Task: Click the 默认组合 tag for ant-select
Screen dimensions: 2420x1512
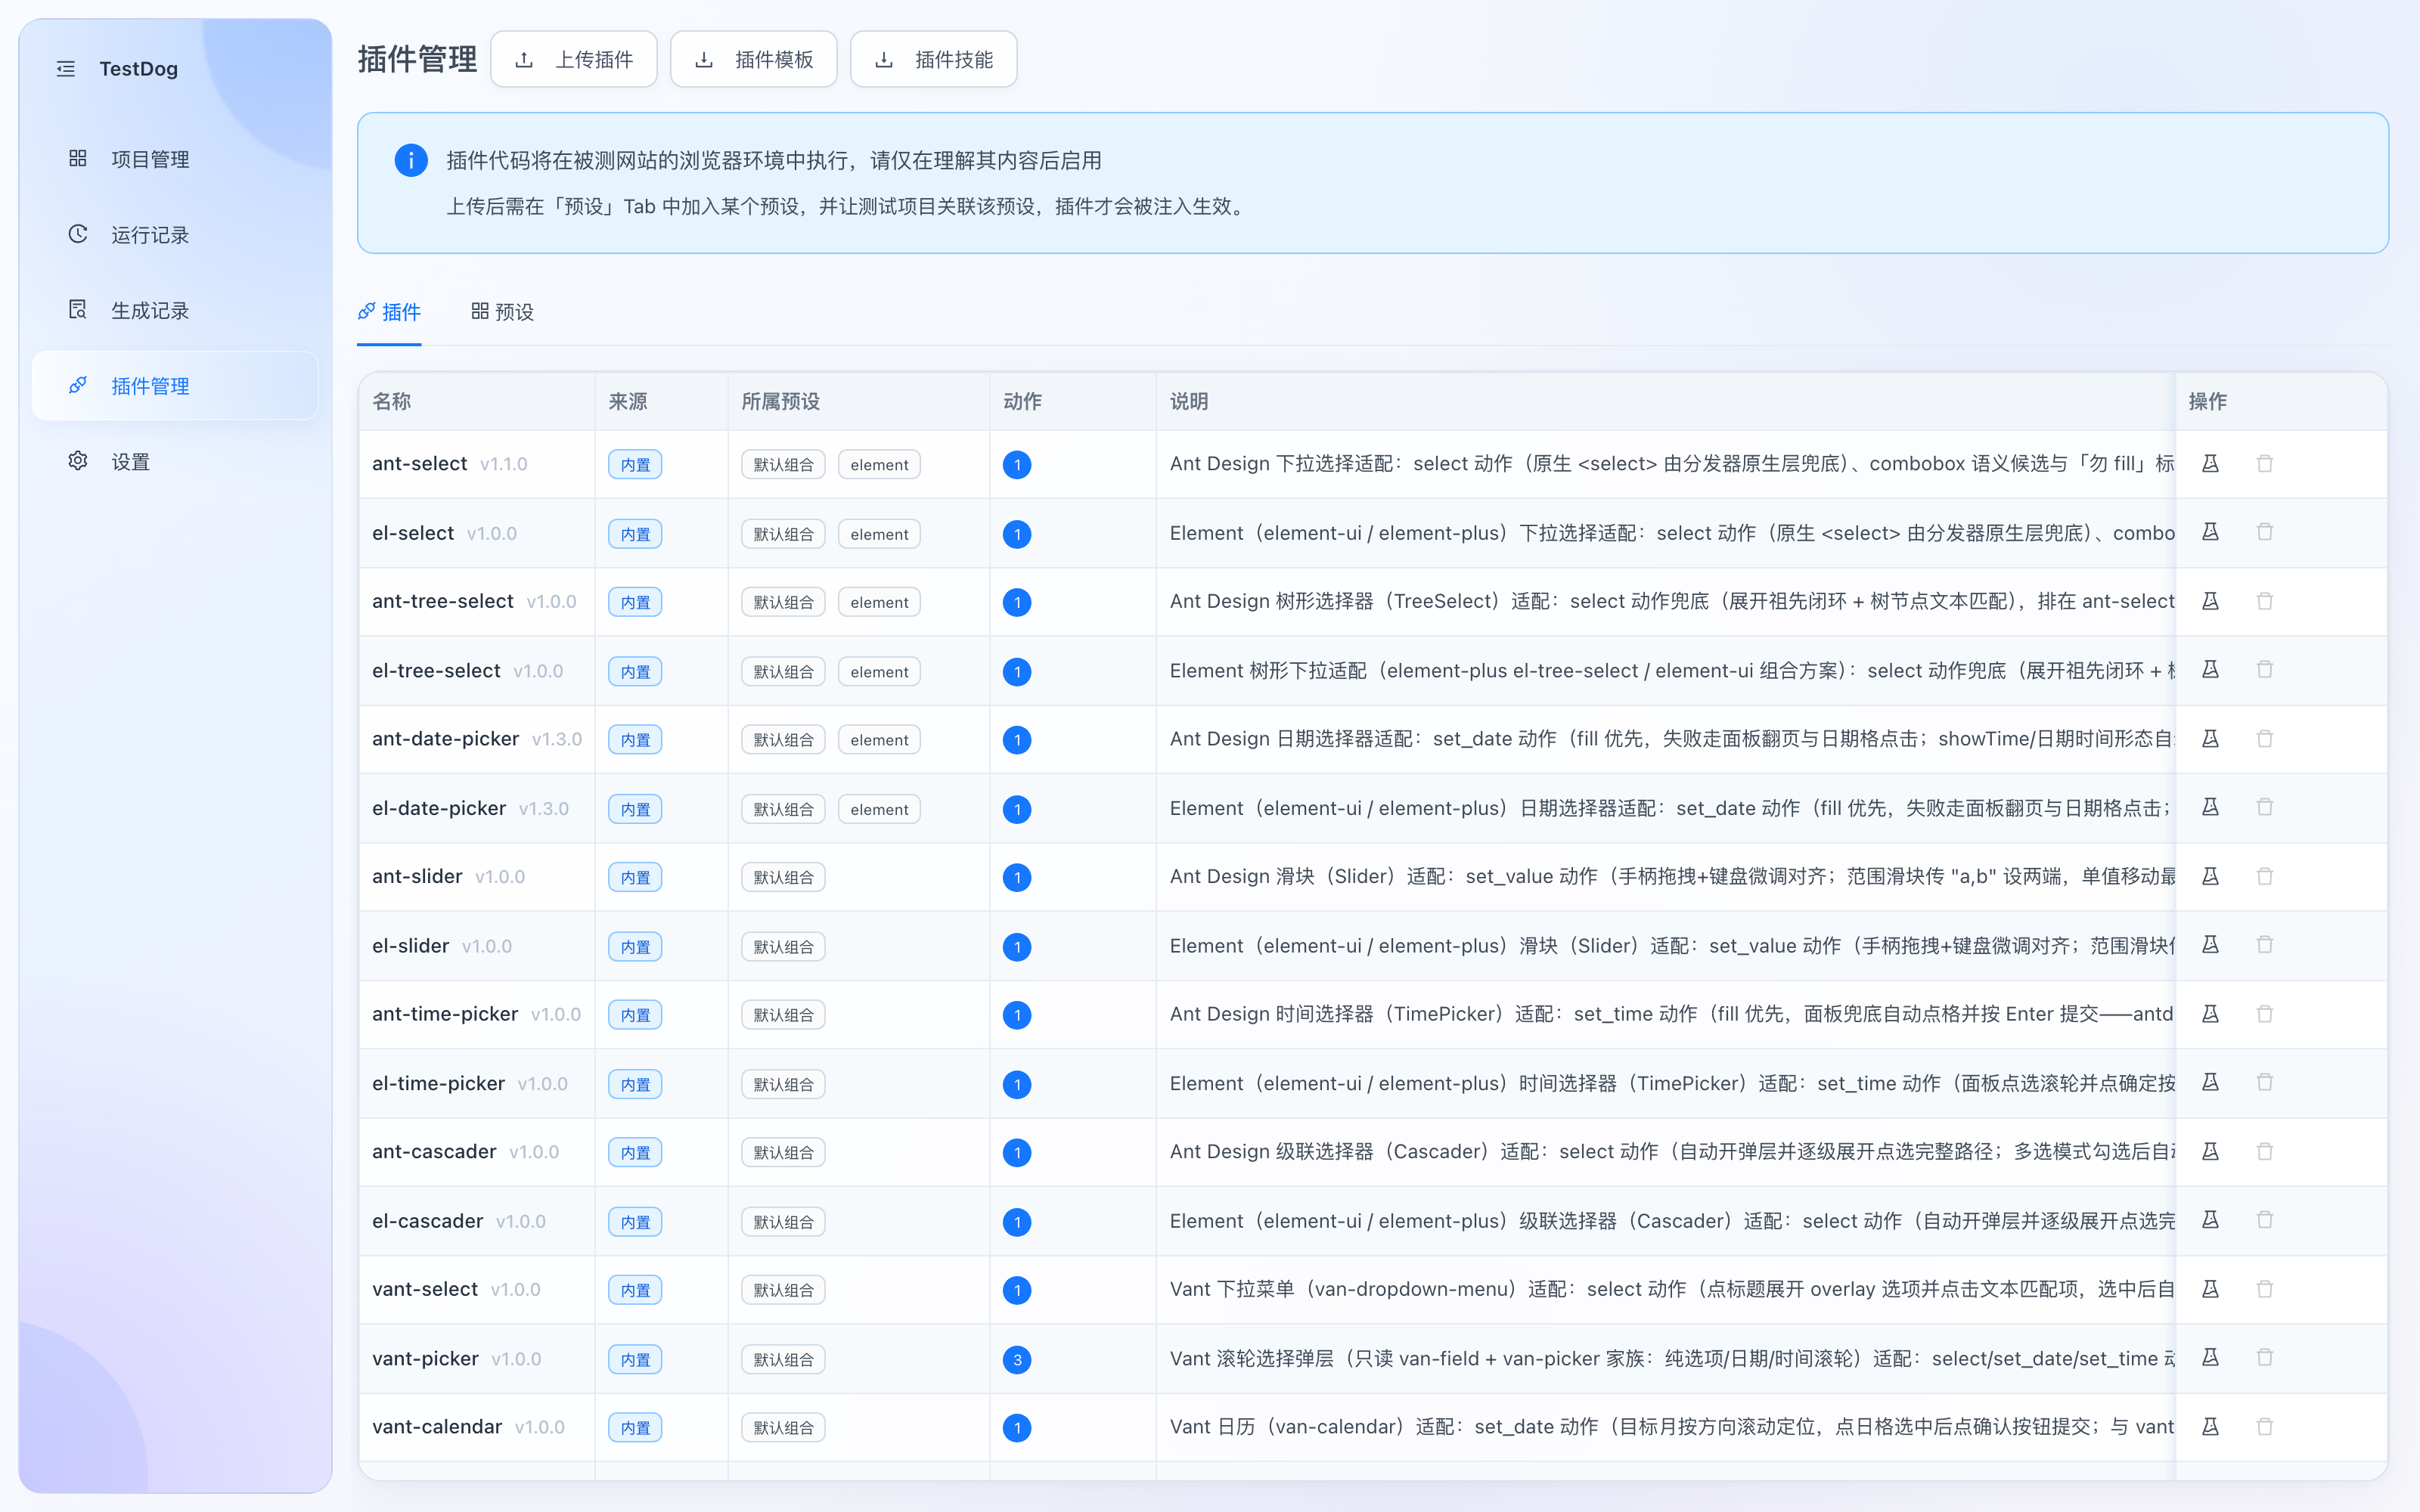Action: coord(783,465)
